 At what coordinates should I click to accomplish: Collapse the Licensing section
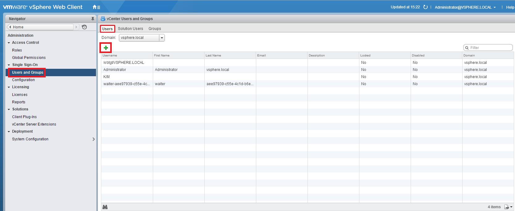9,87
